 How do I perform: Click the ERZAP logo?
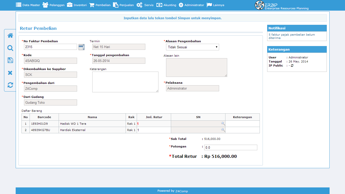click(x=282, y=5)
